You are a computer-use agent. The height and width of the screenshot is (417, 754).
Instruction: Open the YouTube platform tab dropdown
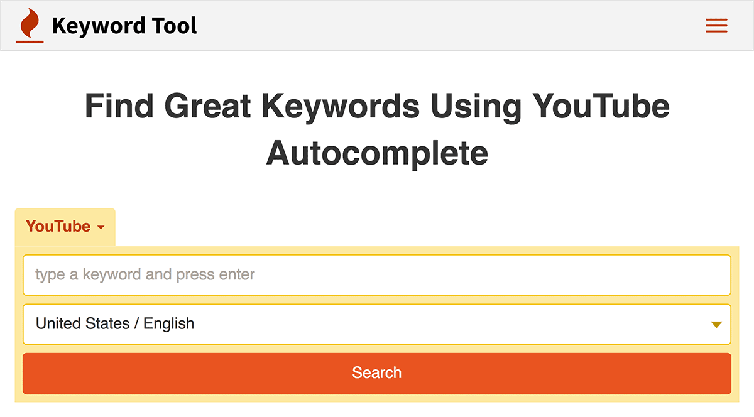65,227
